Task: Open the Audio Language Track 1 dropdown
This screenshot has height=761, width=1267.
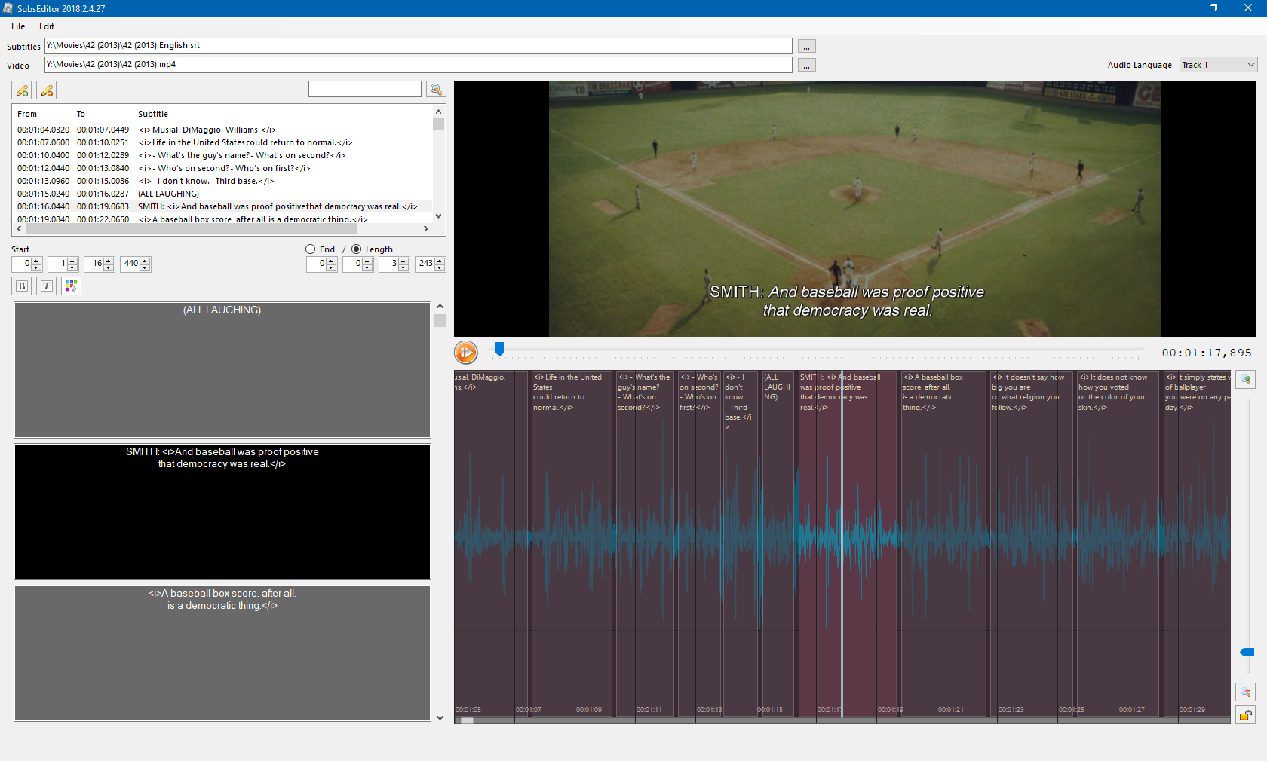Action: (1217, 65)
